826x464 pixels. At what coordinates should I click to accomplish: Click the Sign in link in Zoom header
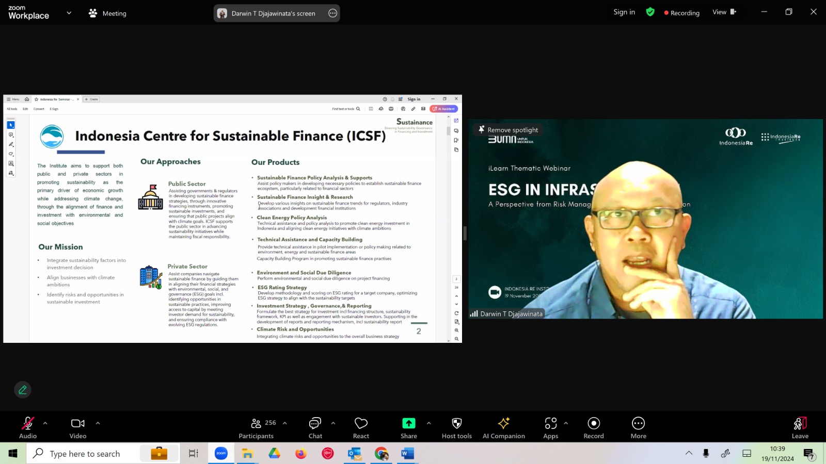624,12
